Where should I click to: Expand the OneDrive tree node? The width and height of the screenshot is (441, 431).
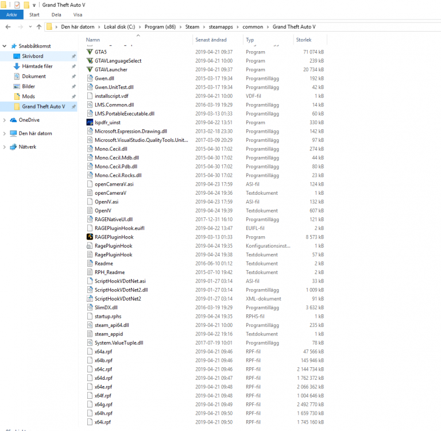tap(5, 120)
